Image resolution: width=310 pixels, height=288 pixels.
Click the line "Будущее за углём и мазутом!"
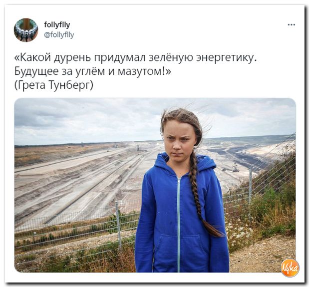[x=93, y=71]
